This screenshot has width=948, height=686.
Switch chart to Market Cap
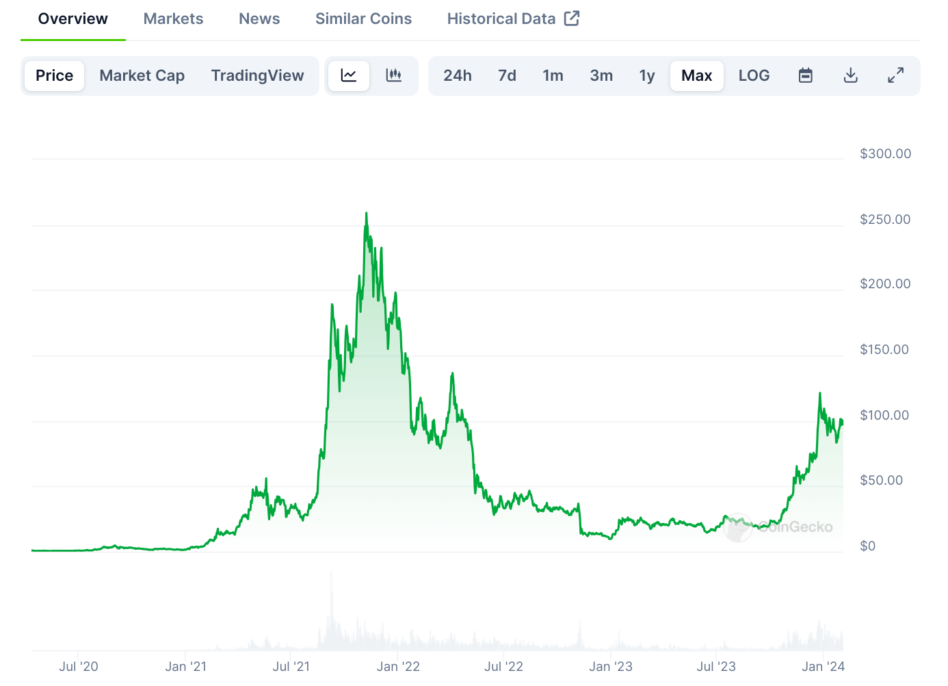(142, 75)
